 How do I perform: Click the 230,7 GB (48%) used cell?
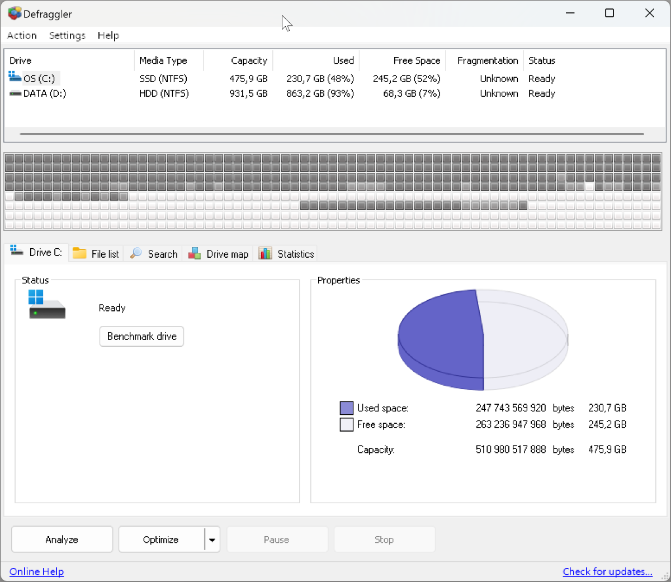pyautogui.click(x=320, y=79)
